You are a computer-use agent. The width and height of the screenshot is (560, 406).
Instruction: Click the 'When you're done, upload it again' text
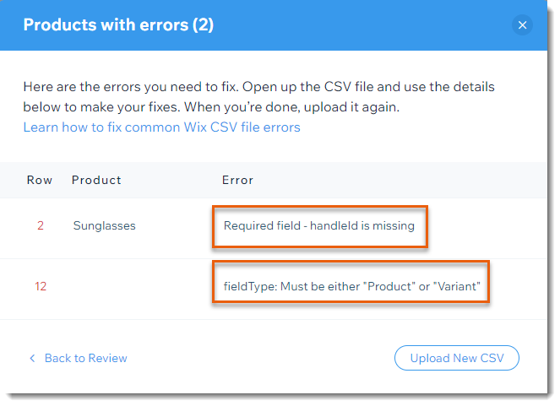point(291,107)
